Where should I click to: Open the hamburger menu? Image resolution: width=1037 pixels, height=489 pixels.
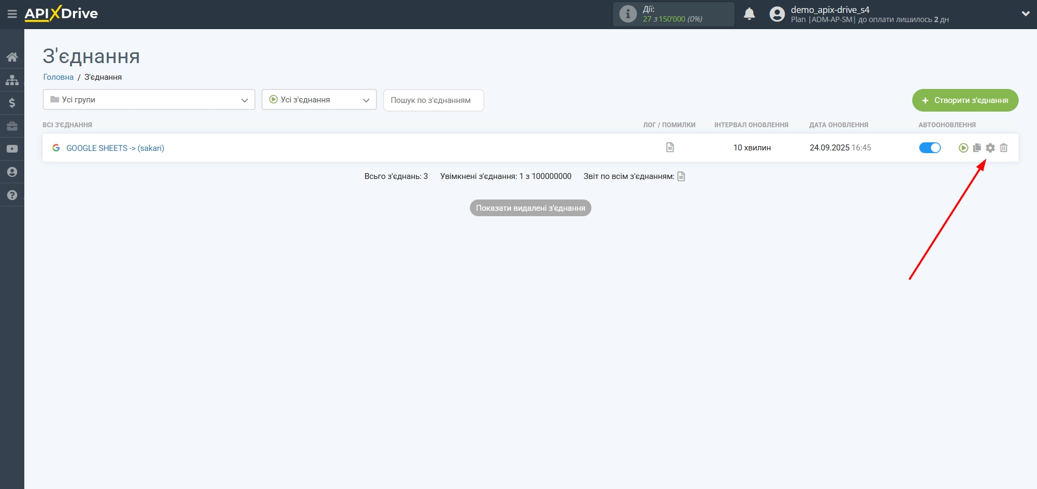click(12, 14)
